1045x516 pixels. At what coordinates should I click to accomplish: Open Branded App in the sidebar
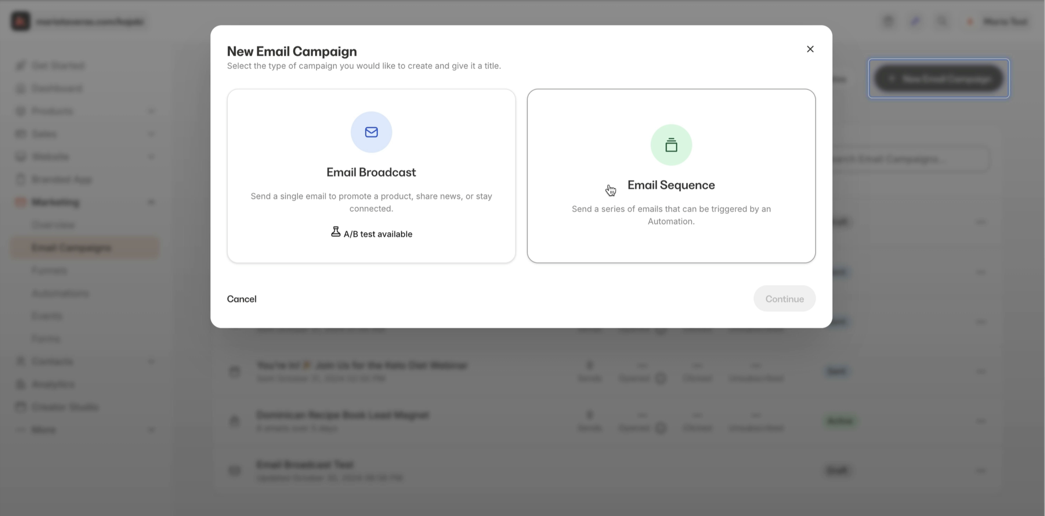(x=62, y=179)
